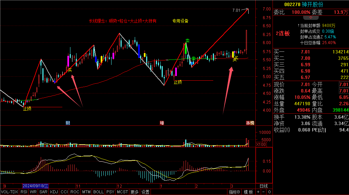
Task: Click the 买二 price 7.00 row
Action: click(x=311, y=58)
